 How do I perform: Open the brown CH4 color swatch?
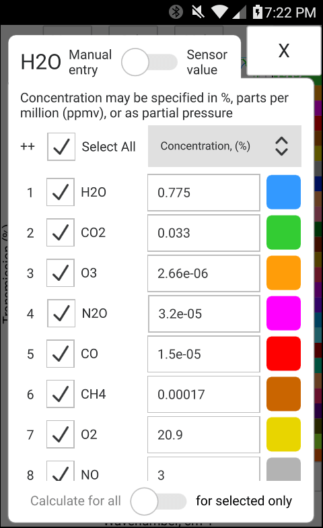pyautogui.click(x=284, y=394)
